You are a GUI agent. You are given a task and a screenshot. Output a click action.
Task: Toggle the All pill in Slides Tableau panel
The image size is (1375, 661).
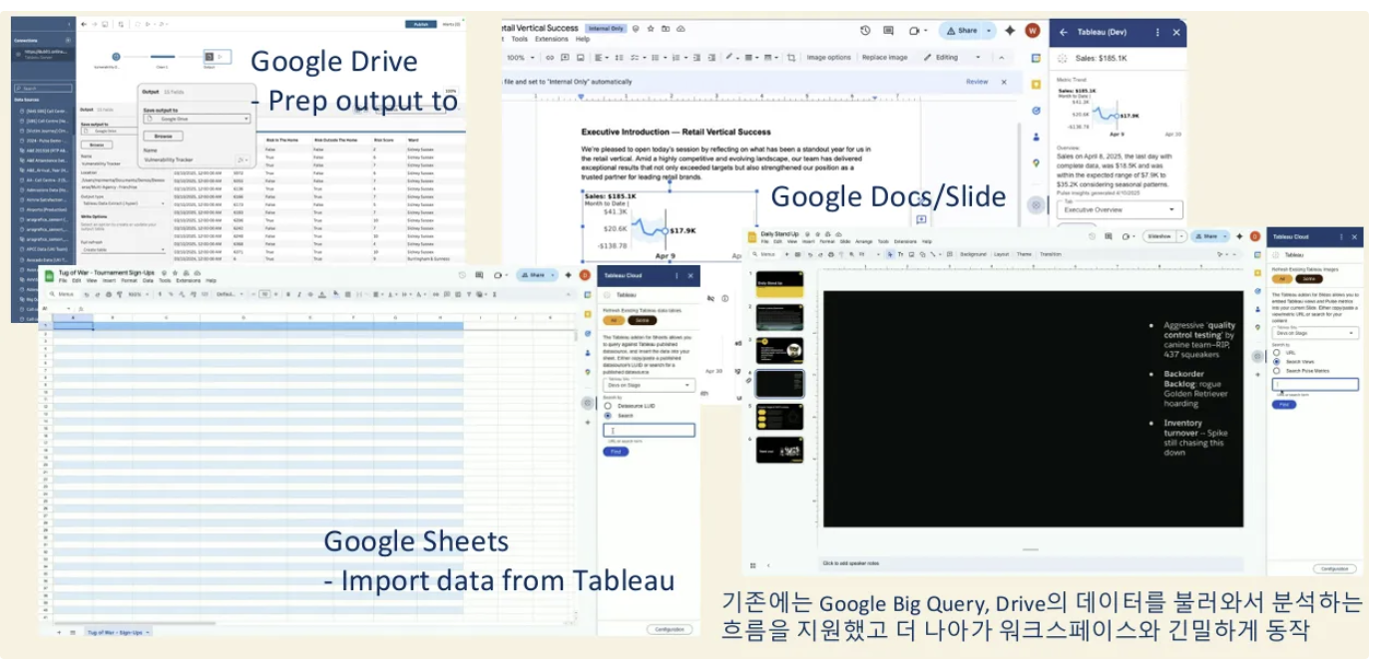pos(1283,279)
